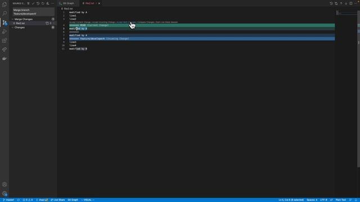This screenshot has height=202, width=360.
Task: Split the editor with the split icon
Action: coord(351,3)
